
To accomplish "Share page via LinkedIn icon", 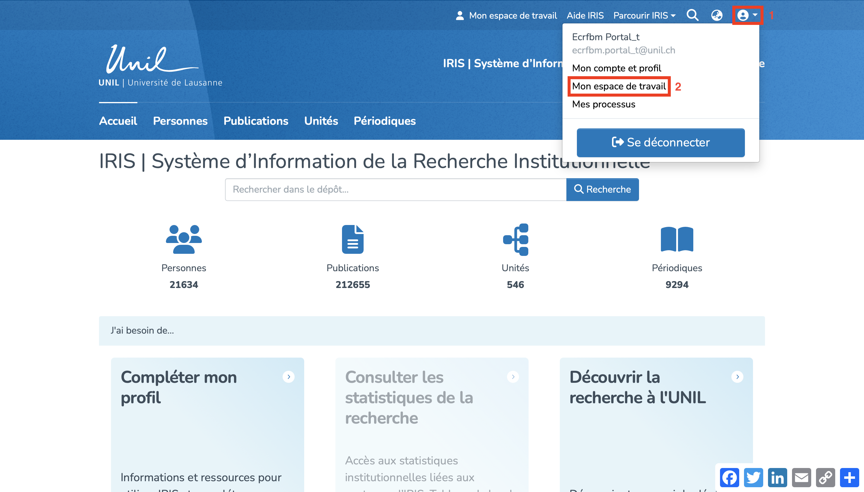I will pyautogui.click(x=777, y=478).
